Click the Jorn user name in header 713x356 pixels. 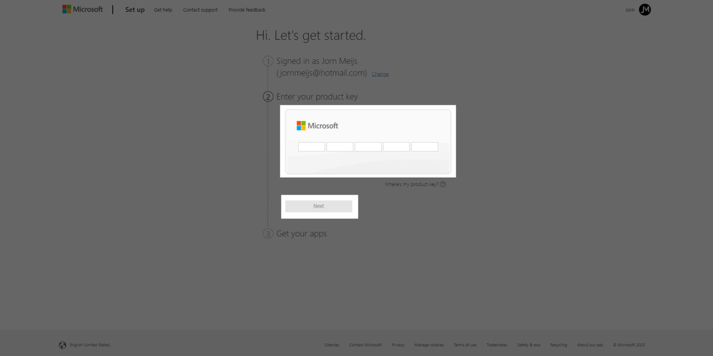630,10
